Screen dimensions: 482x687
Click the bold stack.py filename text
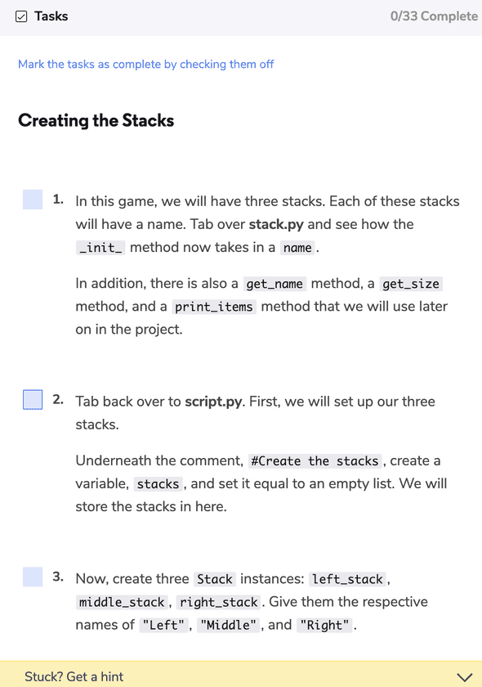[x=276, y=224]
